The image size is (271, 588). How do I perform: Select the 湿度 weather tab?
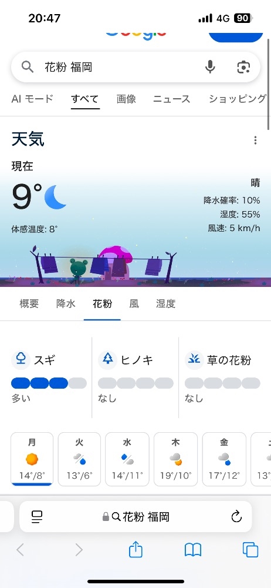(166, 303)
